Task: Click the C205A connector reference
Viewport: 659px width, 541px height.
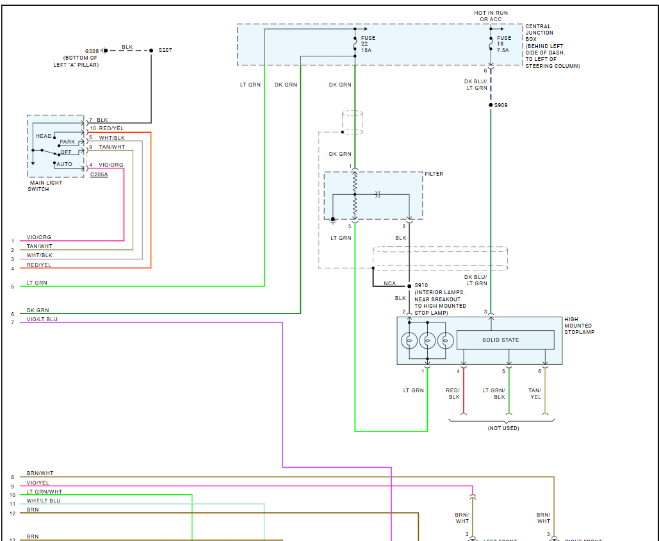Action: (99, 174)
